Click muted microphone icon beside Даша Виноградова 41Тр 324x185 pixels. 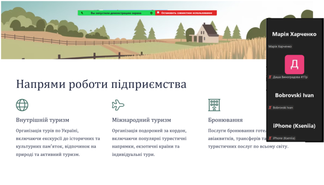(x=270, y=77)
